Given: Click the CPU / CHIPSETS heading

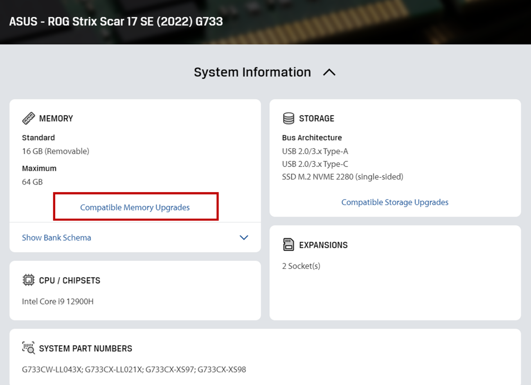Looking at the screenshot, I should click(x=70, y=281).
